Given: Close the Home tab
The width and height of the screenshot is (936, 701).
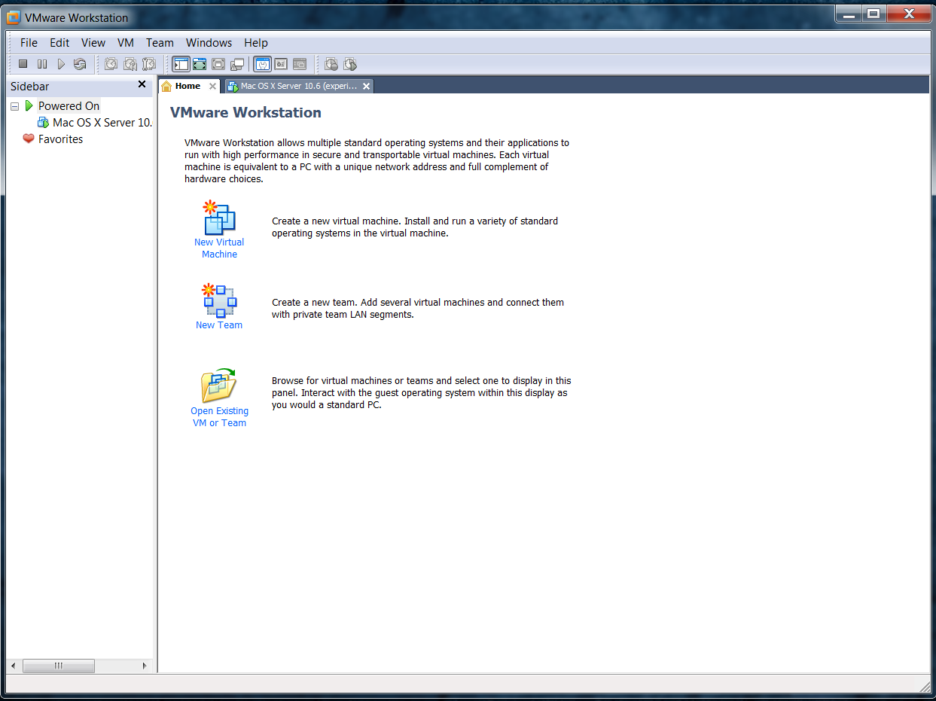Looking at the screenshot, I should tap(212, 87).
